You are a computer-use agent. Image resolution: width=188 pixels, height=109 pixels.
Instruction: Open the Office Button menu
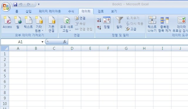(x=6, y=7)
